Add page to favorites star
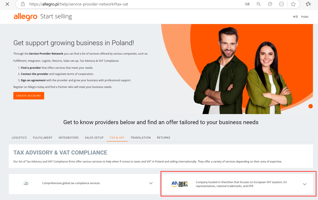Viewport: 318px width, 200px height. (293, 4)
